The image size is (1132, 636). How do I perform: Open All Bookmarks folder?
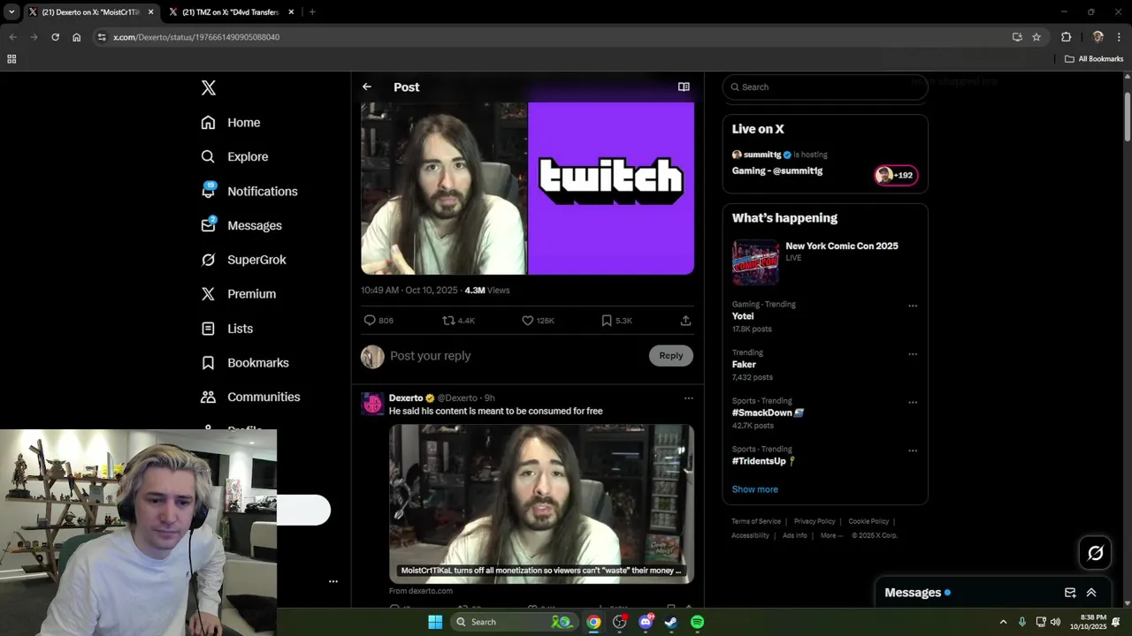pyautogui.click(x=1094, y=59)
